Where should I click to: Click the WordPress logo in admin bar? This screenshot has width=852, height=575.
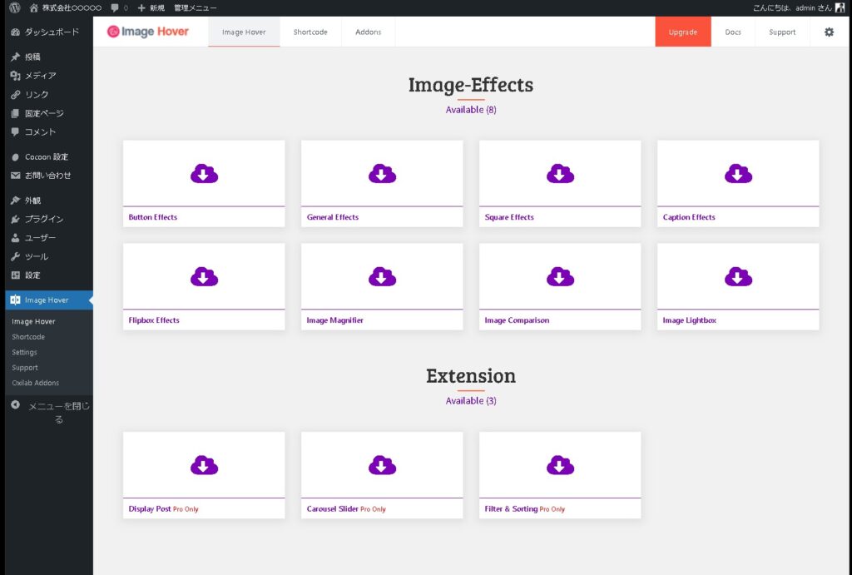[x=14, y=7]
